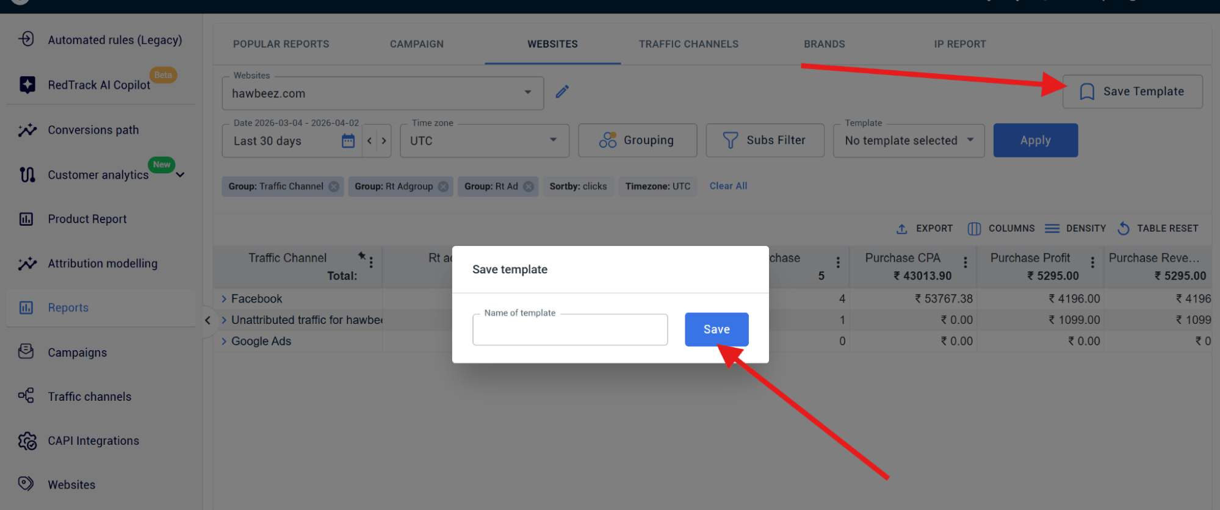The image size is (1220, 510).
Task: Remove the Group: Rt Adgroup chip
Action: 443,187
